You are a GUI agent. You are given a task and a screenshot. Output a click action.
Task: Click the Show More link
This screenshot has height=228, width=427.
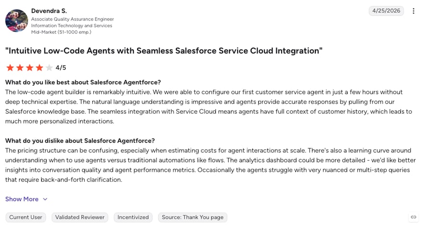click(x=22, y=199)
